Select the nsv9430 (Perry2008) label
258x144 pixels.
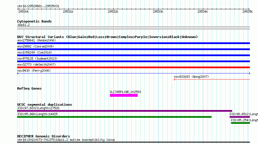coord(34,71)
